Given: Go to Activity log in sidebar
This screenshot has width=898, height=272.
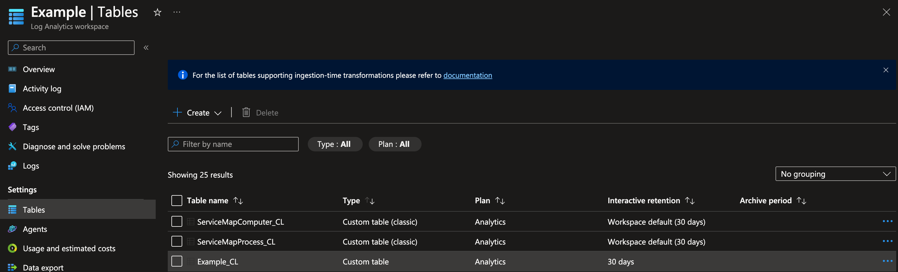Looking at the screenshot, I should tap(42, 89).
